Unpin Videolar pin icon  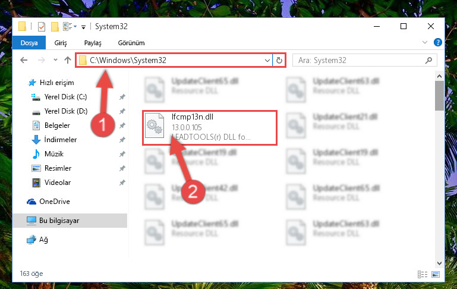pos(122,183)
